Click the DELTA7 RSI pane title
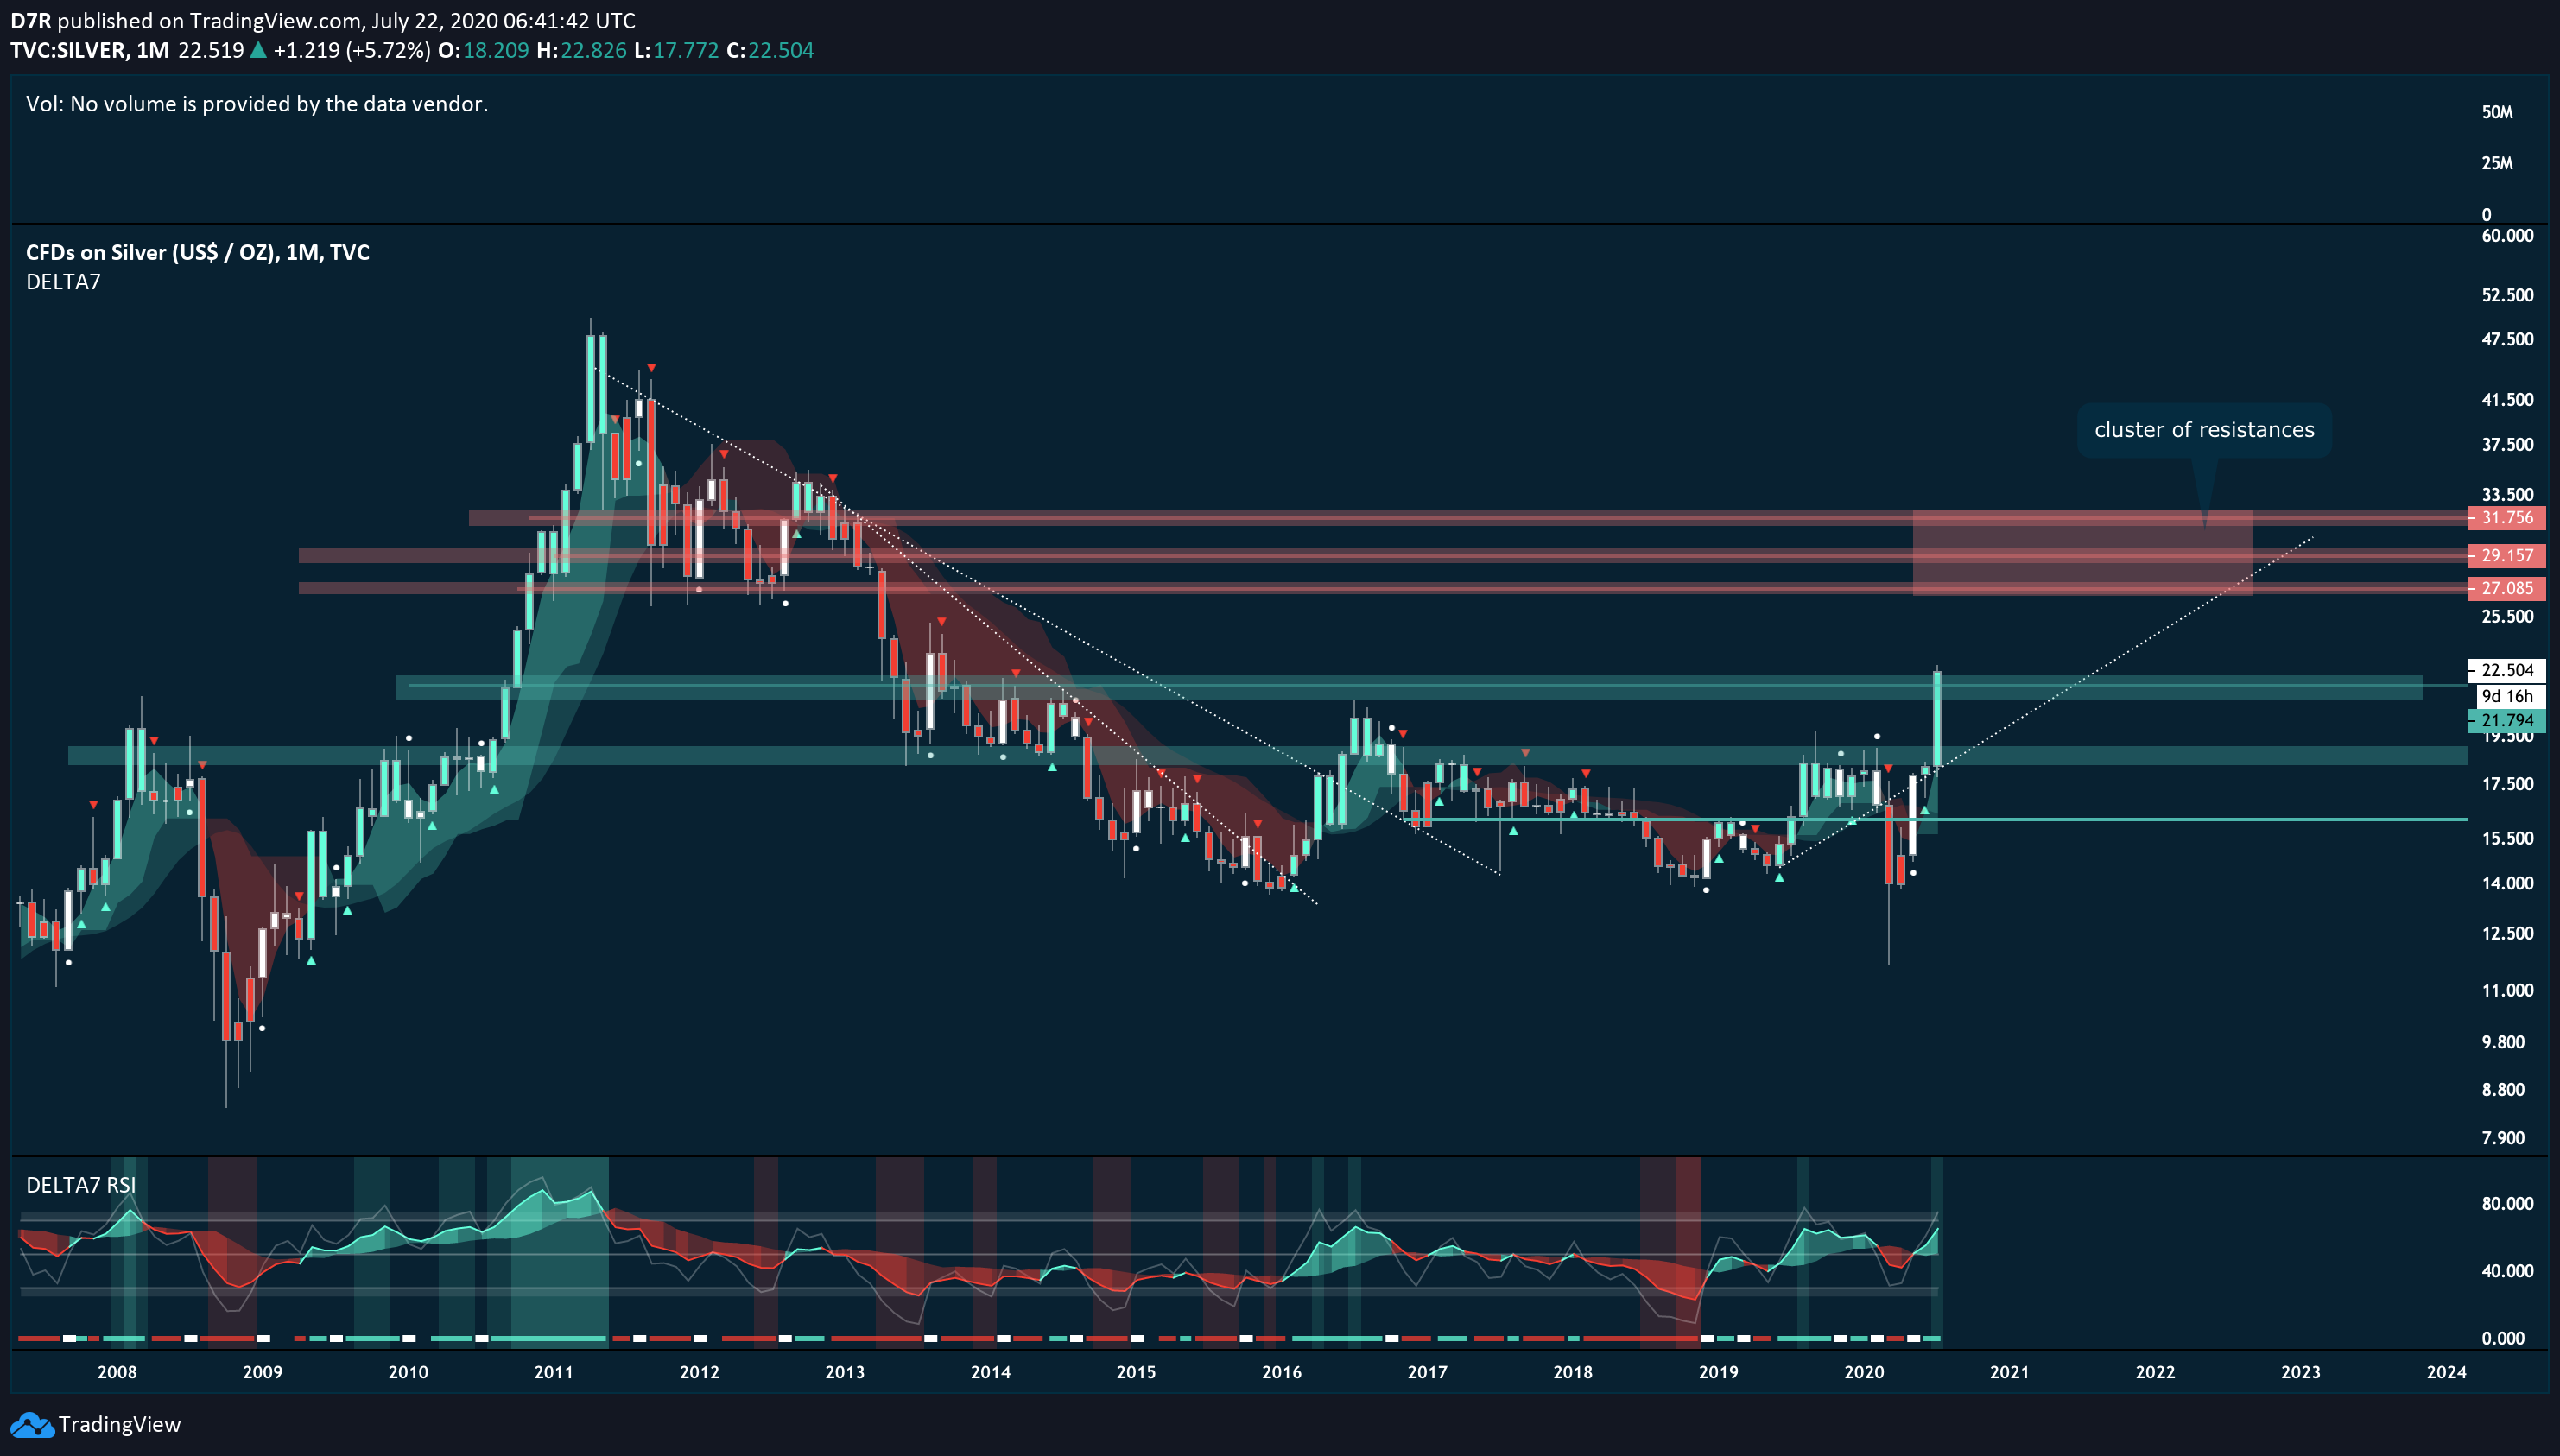Screen dimensions: 2560x1456 pyautogui.click(x=81, y=1185)
